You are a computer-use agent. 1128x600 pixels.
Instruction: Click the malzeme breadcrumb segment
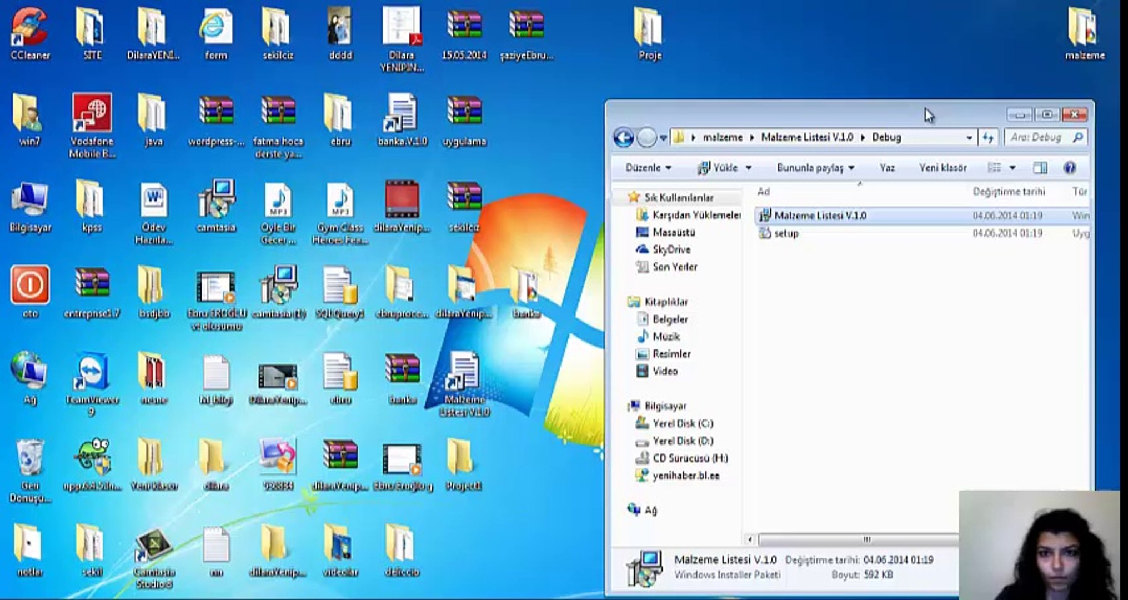click(x=723, y=137)
